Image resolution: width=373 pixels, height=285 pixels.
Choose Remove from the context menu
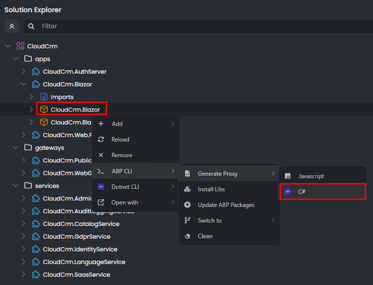[122, 155]
